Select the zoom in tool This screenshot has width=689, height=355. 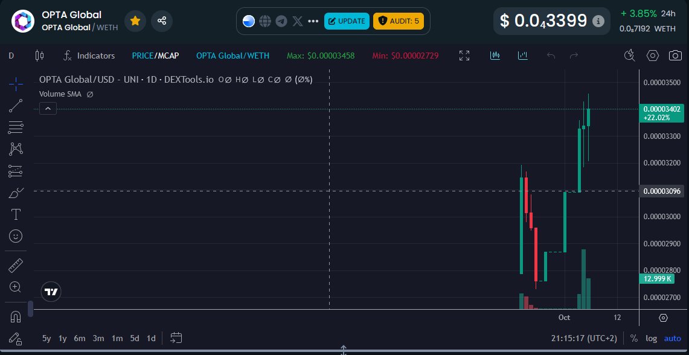pos(16,287)
